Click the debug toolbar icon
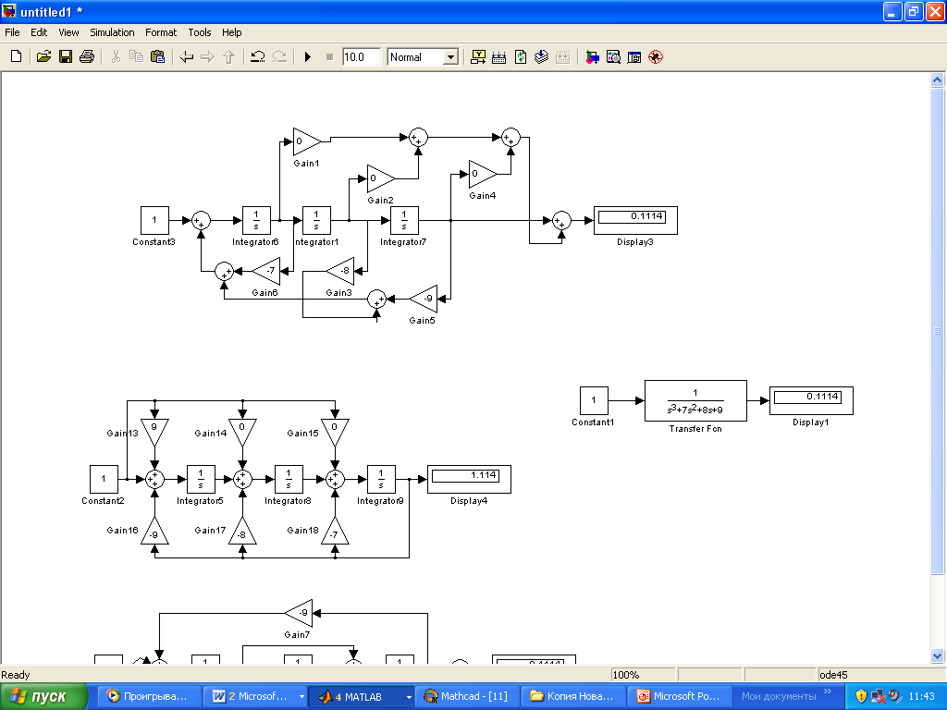947x710 pixels. pos(656,56)
